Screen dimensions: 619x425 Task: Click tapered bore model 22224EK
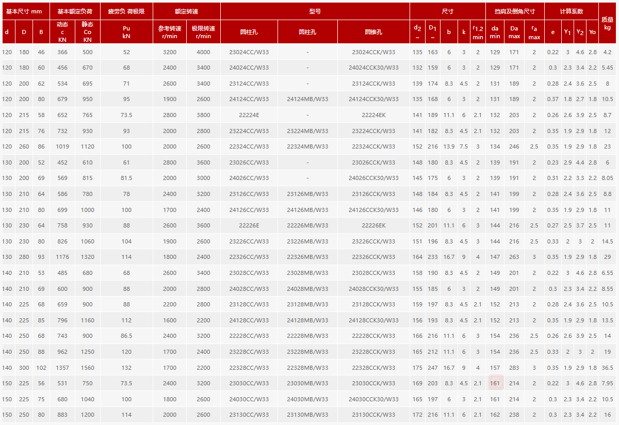tap(373, 115)
